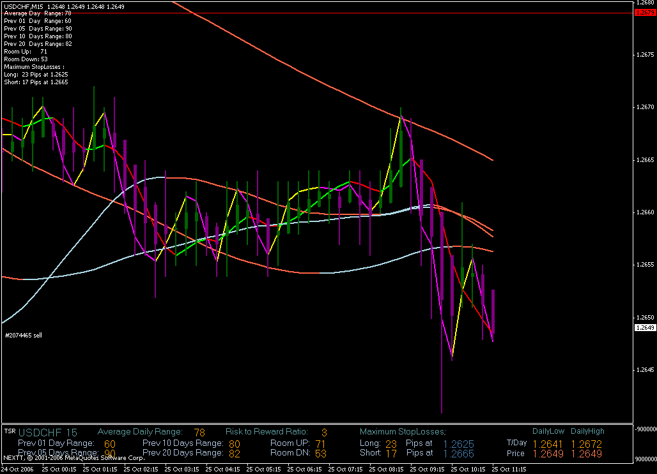The height and width of the screenshot is (474, 657).
Task: Click the 1.2670 price scale label
Action: tap(645, 107)
